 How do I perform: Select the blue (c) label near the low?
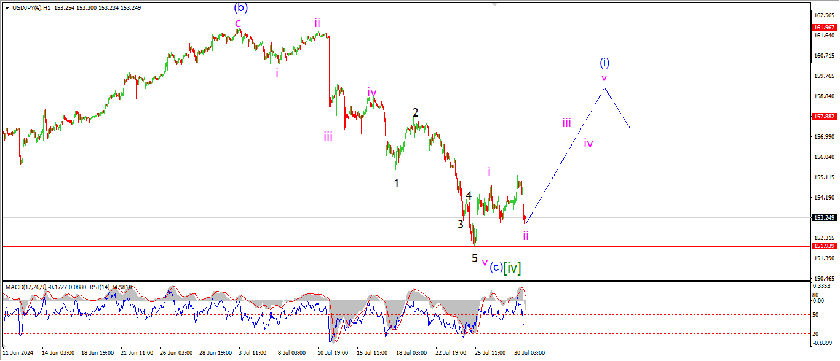[496, 268]
